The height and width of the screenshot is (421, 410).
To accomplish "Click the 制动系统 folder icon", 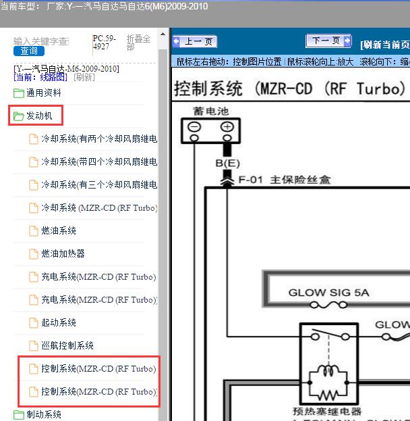I will (x=19, y=414).
